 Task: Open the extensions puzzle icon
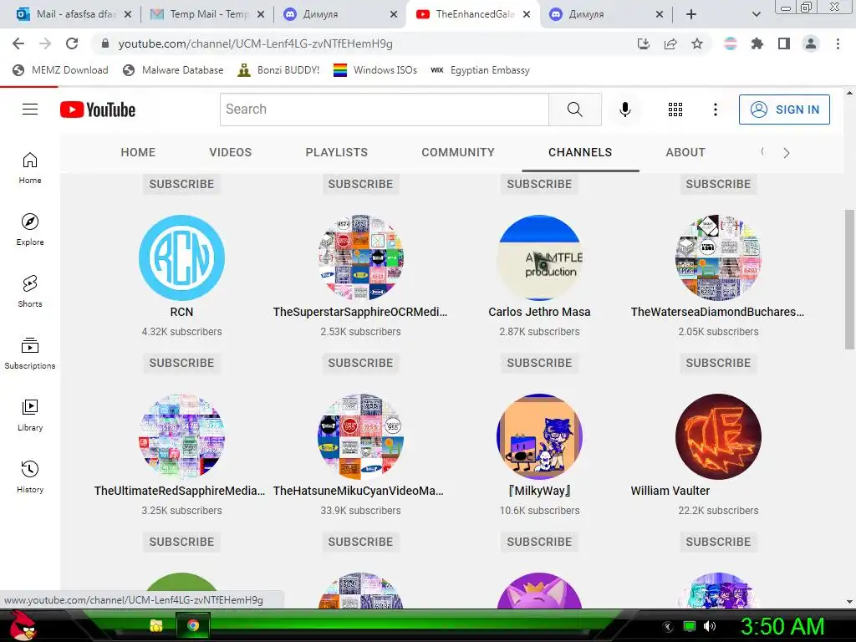tap(757, 43)
